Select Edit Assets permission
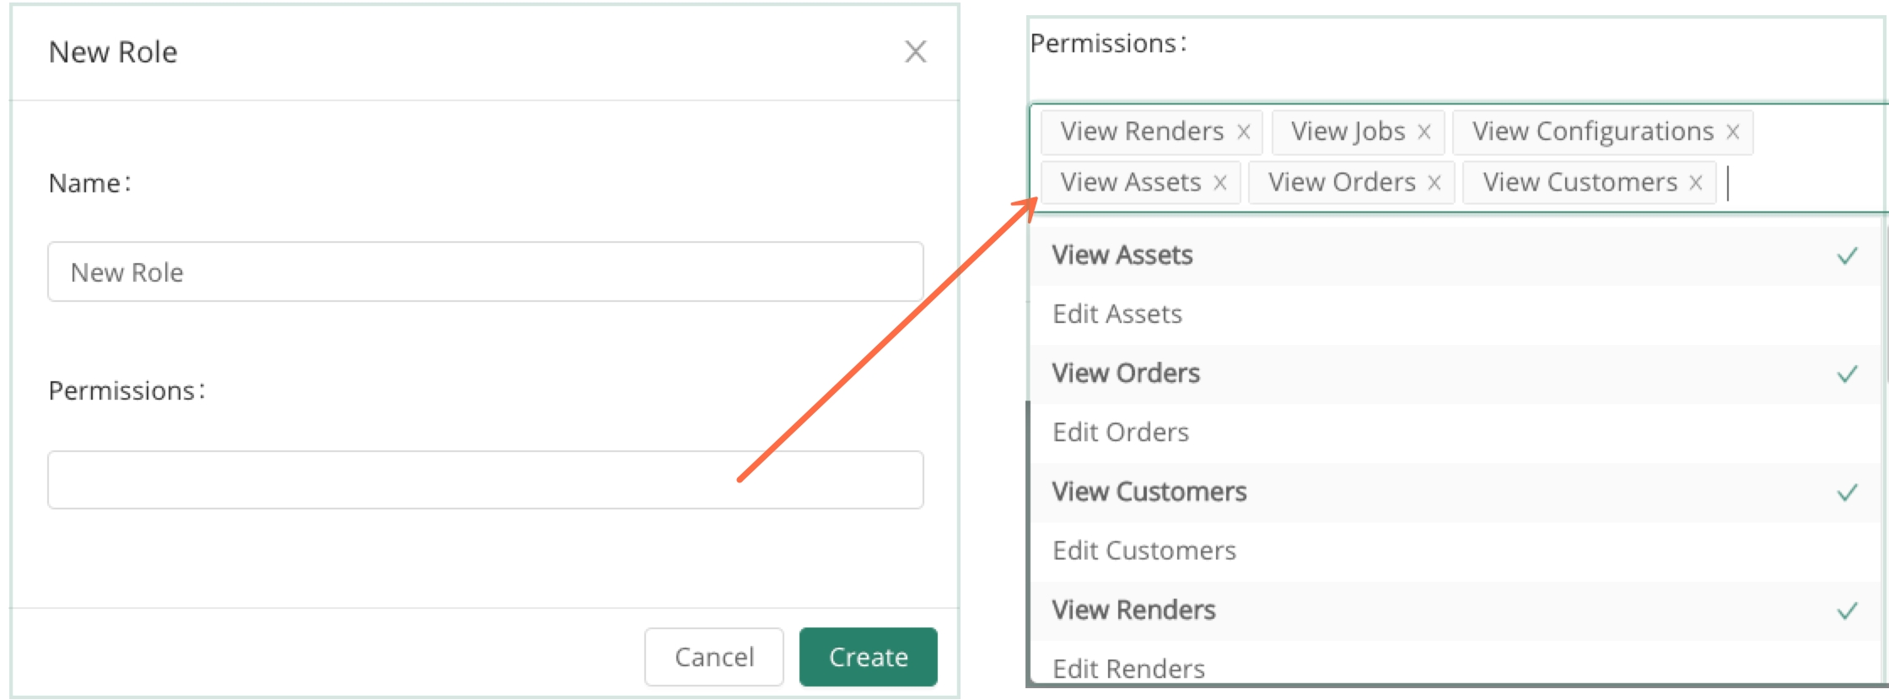1889x700 pixels. point(1117,315)
